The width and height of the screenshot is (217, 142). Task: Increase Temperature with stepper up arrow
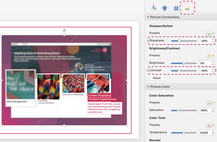213,131
